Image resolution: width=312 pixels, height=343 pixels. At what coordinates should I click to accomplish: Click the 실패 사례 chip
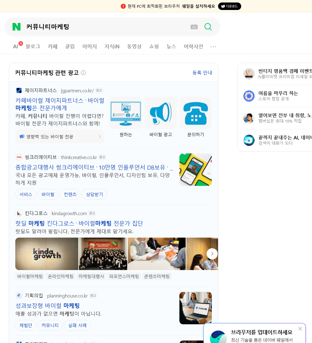77,325
